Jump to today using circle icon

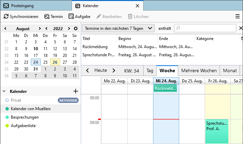[x=75, y=28]
